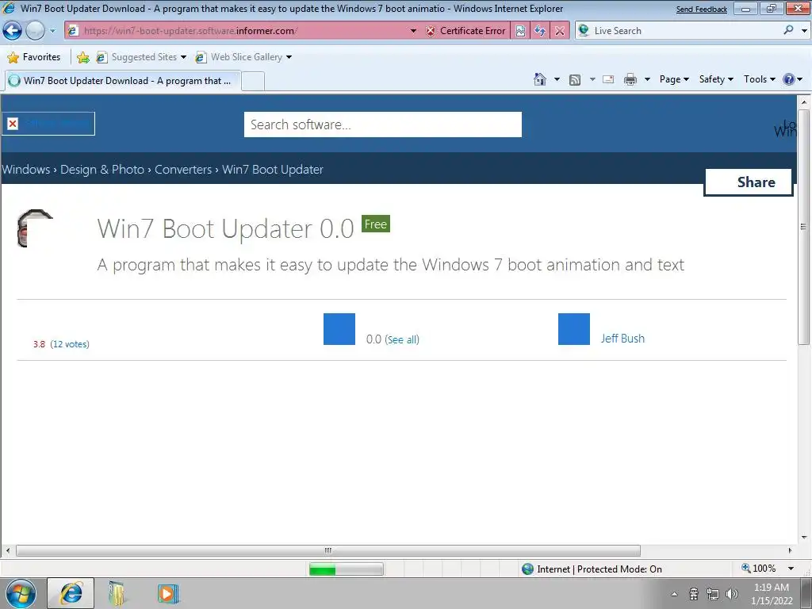The width and height of the screenshot is (812, 609).
Task: Click the vertical scrollbar down arrow
Action: (x=804, y=538)
